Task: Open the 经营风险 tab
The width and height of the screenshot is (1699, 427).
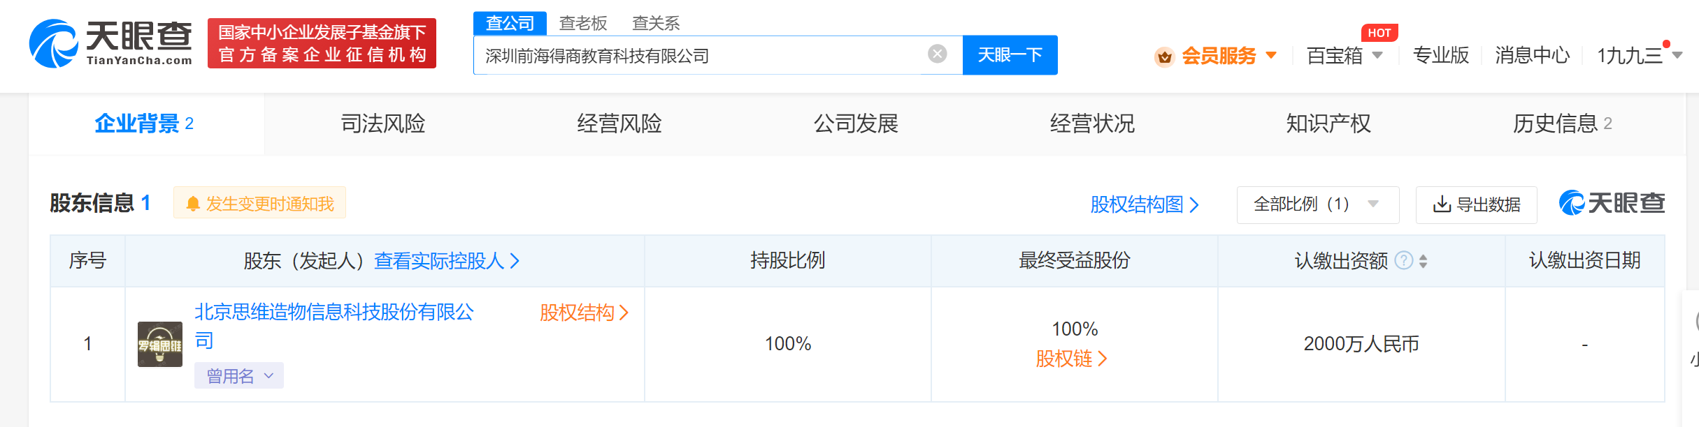Action: [x=619, y=123]
